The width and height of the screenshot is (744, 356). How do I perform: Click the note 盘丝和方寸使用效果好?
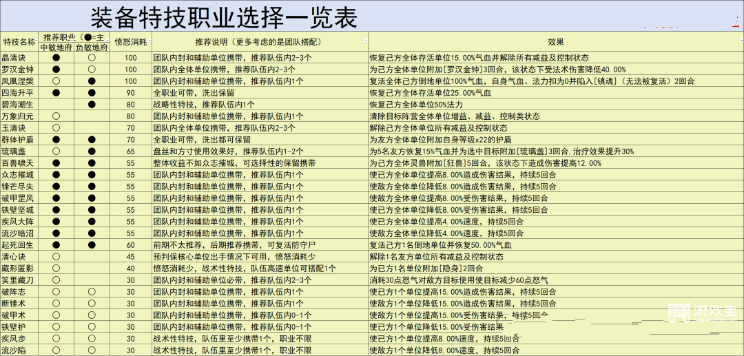tap(196, 151)
